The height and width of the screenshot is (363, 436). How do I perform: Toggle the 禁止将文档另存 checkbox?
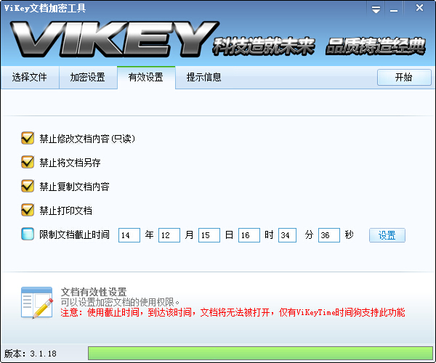(x=28, y=162)
